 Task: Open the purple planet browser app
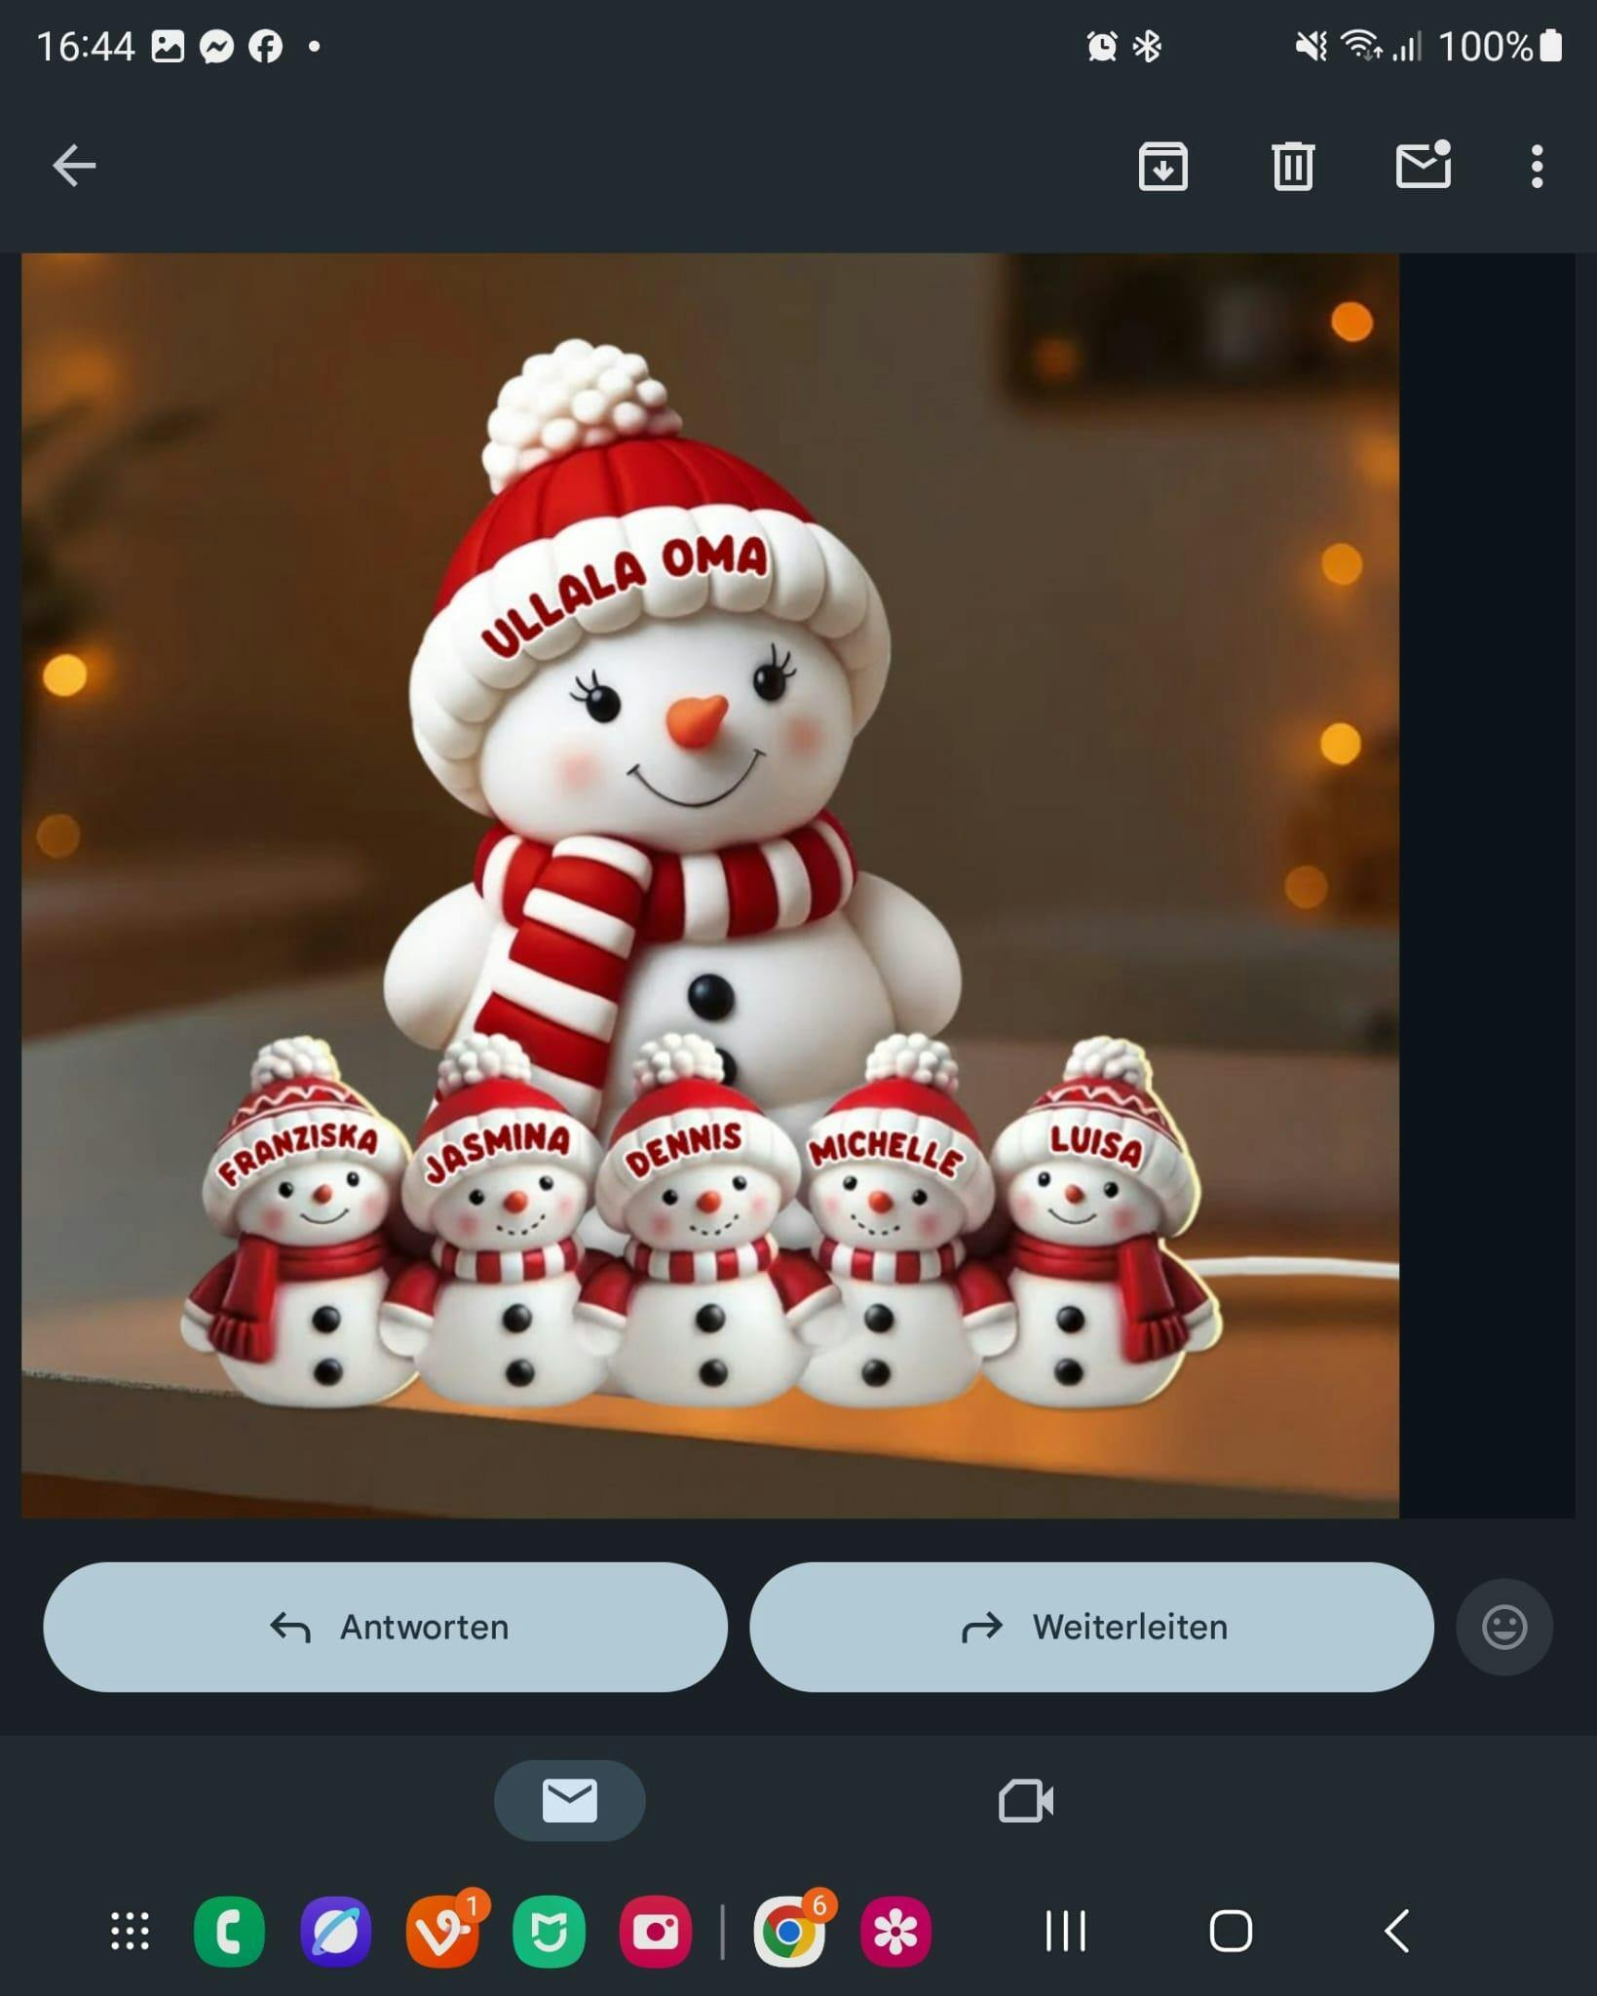[x=335, y=1931]
